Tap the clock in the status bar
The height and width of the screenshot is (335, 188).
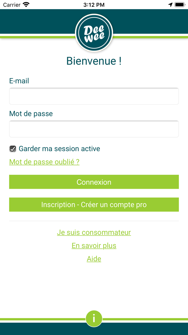pyautogui.click(x=94, y=5)
